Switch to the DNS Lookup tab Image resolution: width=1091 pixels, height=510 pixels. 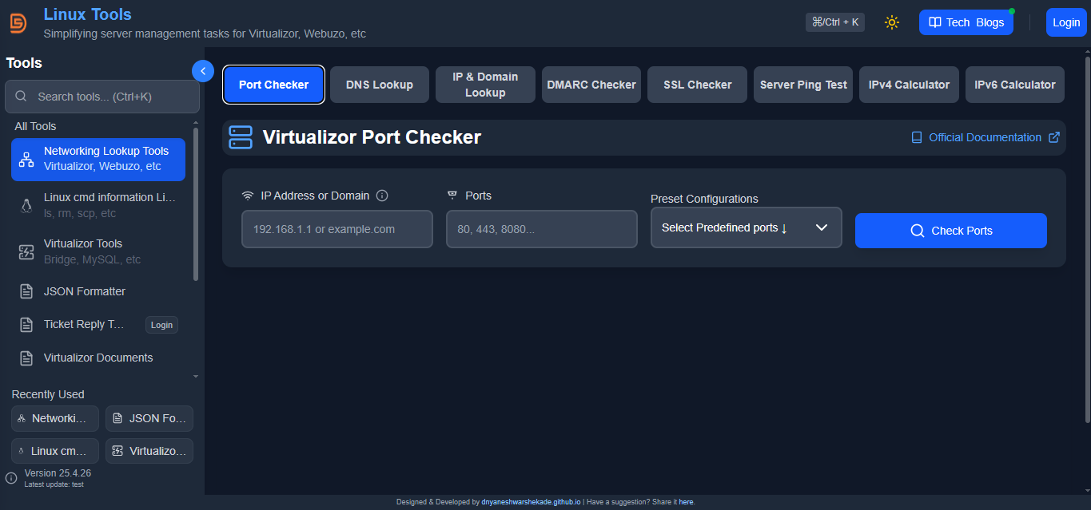(x=379, y=85)
